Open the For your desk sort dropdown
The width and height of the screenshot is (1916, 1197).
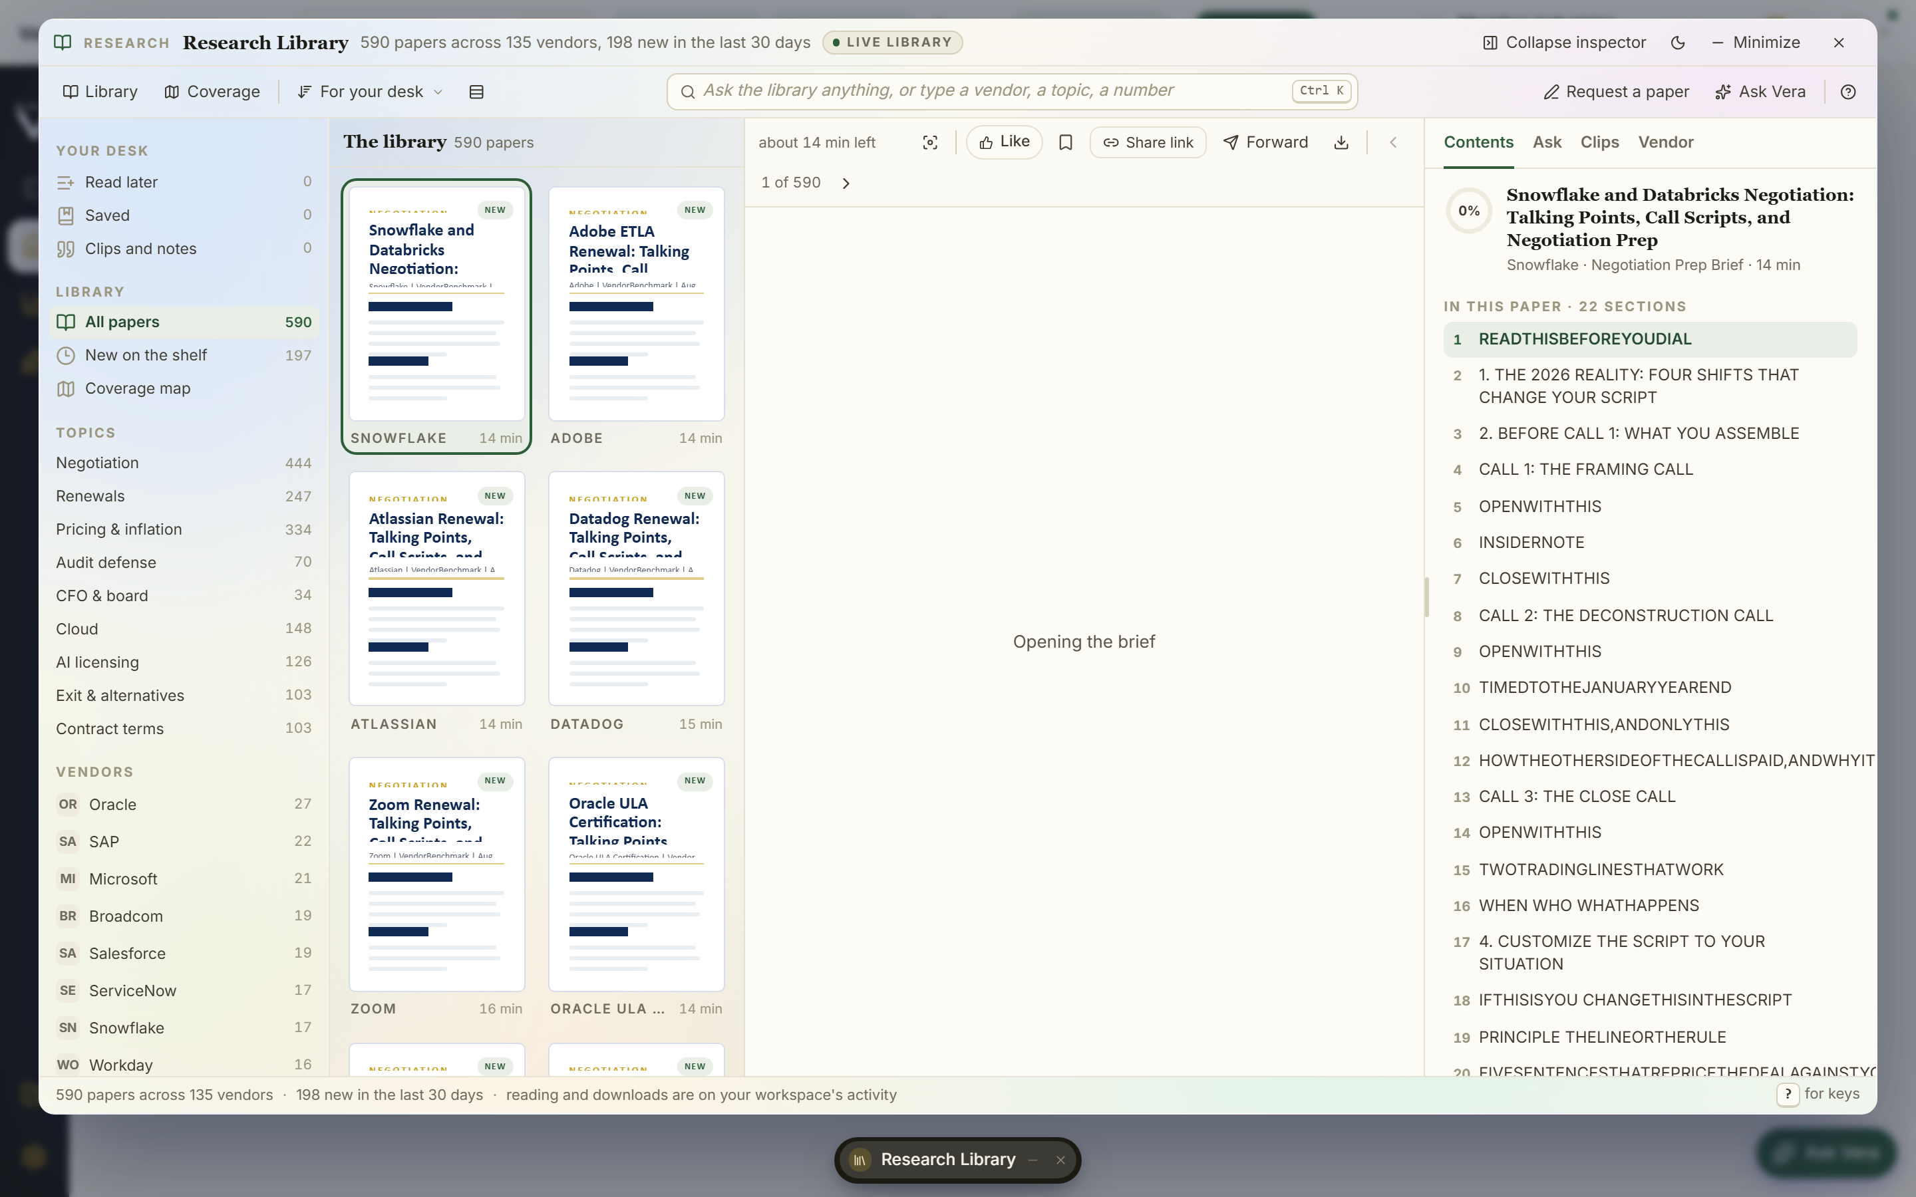pos(371,92)
